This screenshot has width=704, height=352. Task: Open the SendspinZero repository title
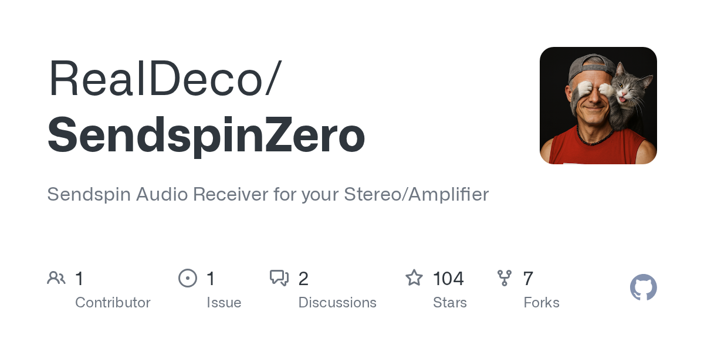(206, 136)
